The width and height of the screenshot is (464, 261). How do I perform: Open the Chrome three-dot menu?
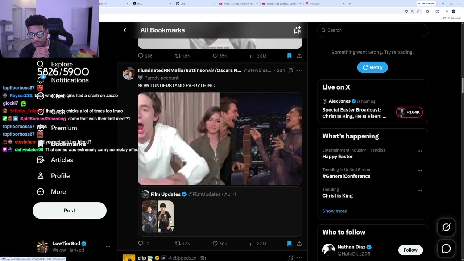tap(460, 12)
